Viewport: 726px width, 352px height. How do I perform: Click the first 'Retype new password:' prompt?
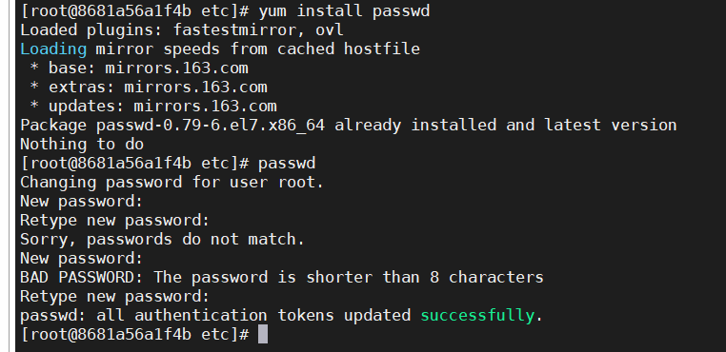point(115,220)
